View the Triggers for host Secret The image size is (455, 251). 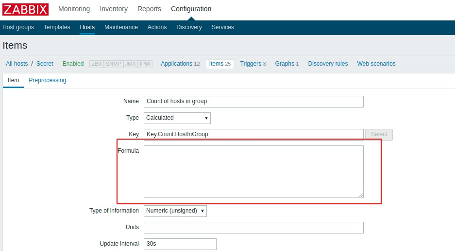251,64
